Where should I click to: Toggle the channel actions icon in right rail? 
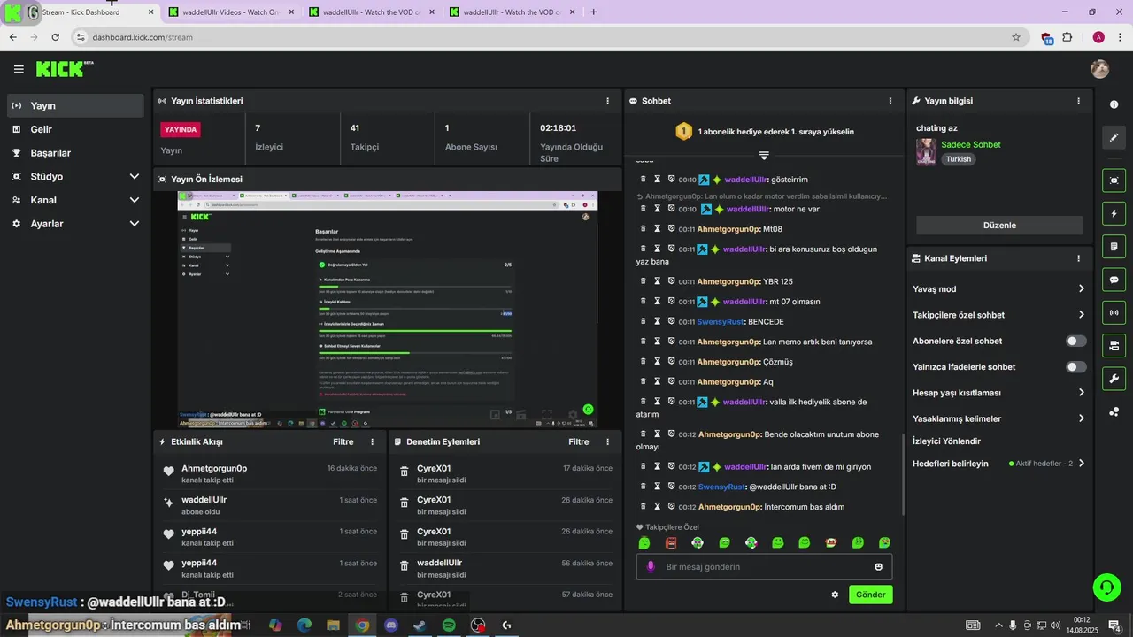coord(1114,345)
